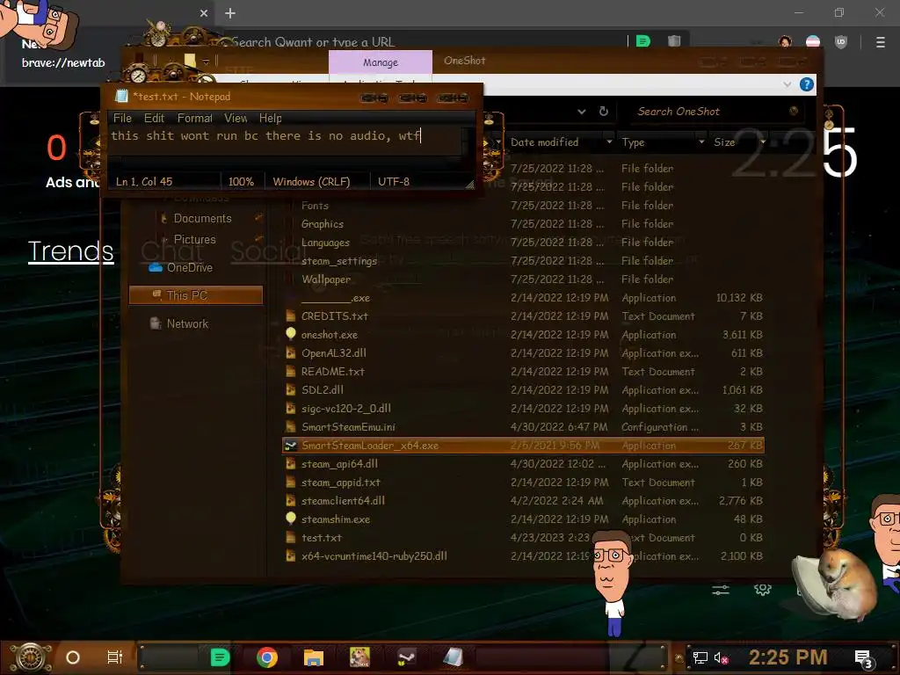Select steam_appid.txt file
This screenshot has height=675, width=900.
340,483
